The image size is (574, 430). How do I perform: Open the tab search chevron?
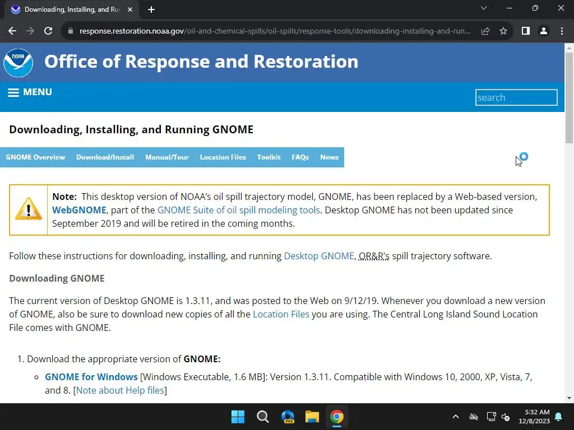tap(484, 8)
